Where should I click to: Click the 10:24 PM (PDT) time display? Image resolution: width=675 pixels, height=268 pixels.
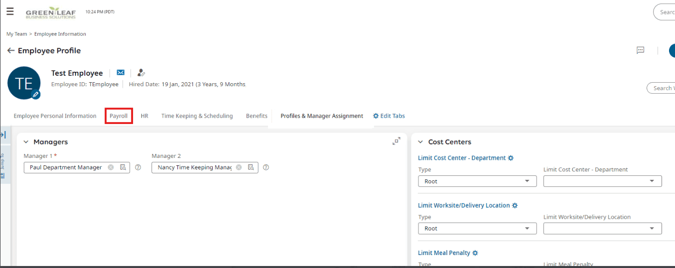click(100, 11)
